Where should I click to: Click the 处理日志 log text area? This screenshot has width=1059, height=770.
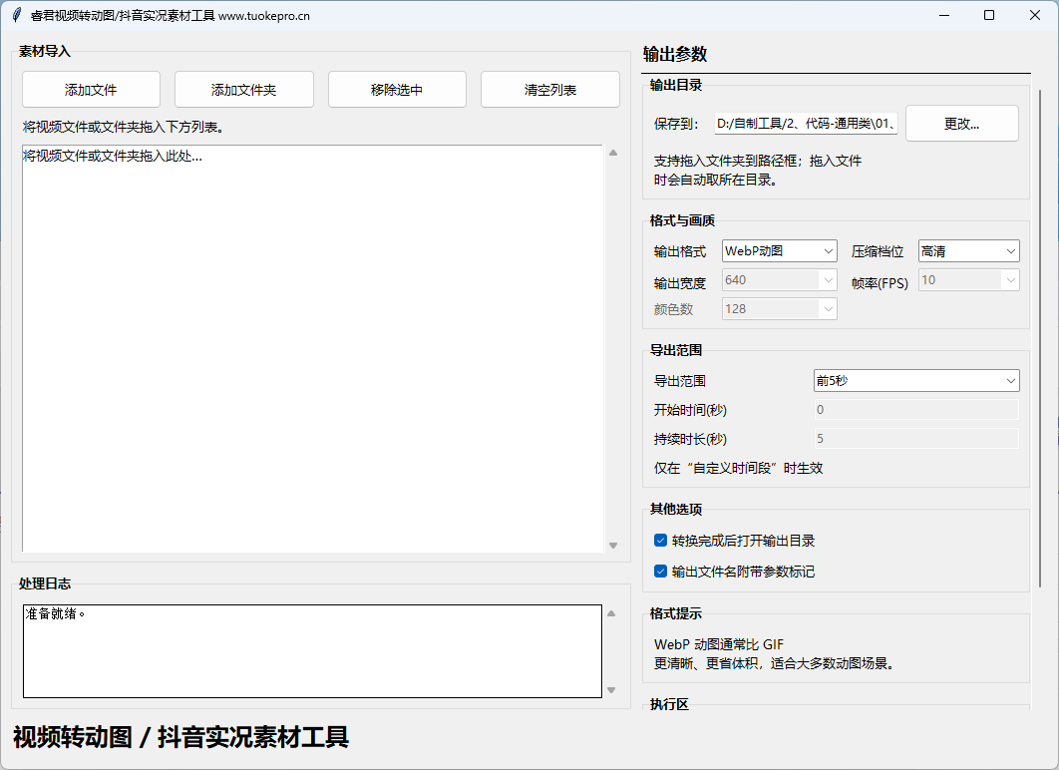(x=312, y=651)
